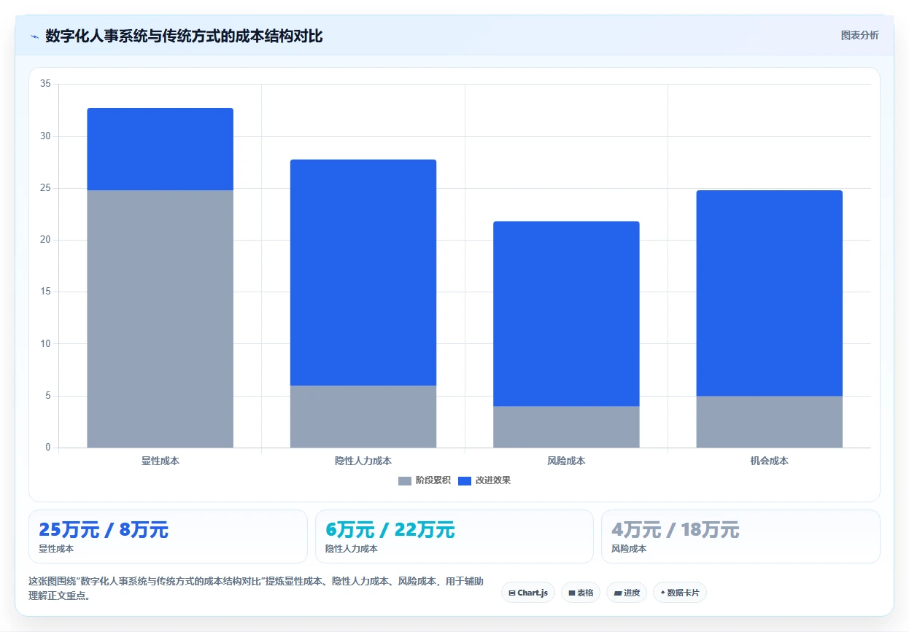
Task: Click the icon inside the 表格 chip
Action: (x=572, y=593)
